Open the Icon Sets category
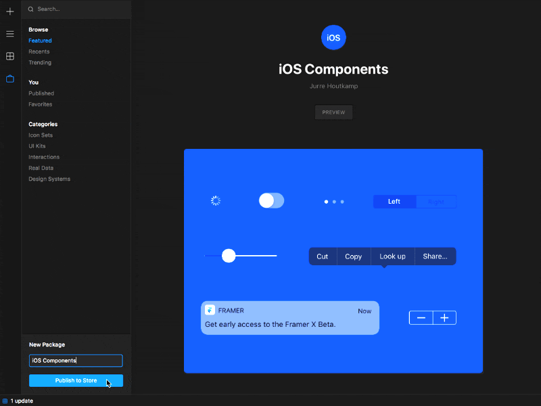The height and width of the screenshot is (406, 541). coord(41,135)
